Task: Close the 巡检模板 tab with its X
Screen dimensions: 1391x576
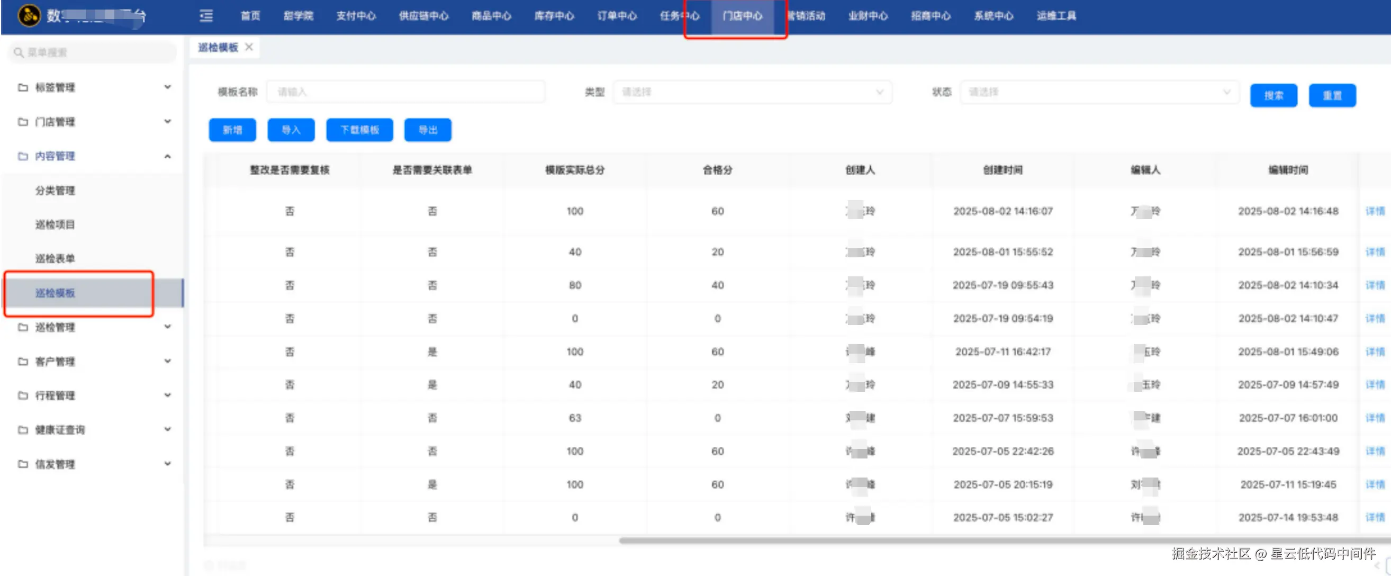Action: click(x=248, y=47)
